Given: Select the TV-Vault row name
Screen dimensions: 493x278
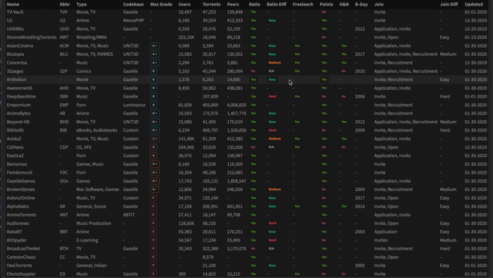Looking at the screenshot, I should 15,12.
